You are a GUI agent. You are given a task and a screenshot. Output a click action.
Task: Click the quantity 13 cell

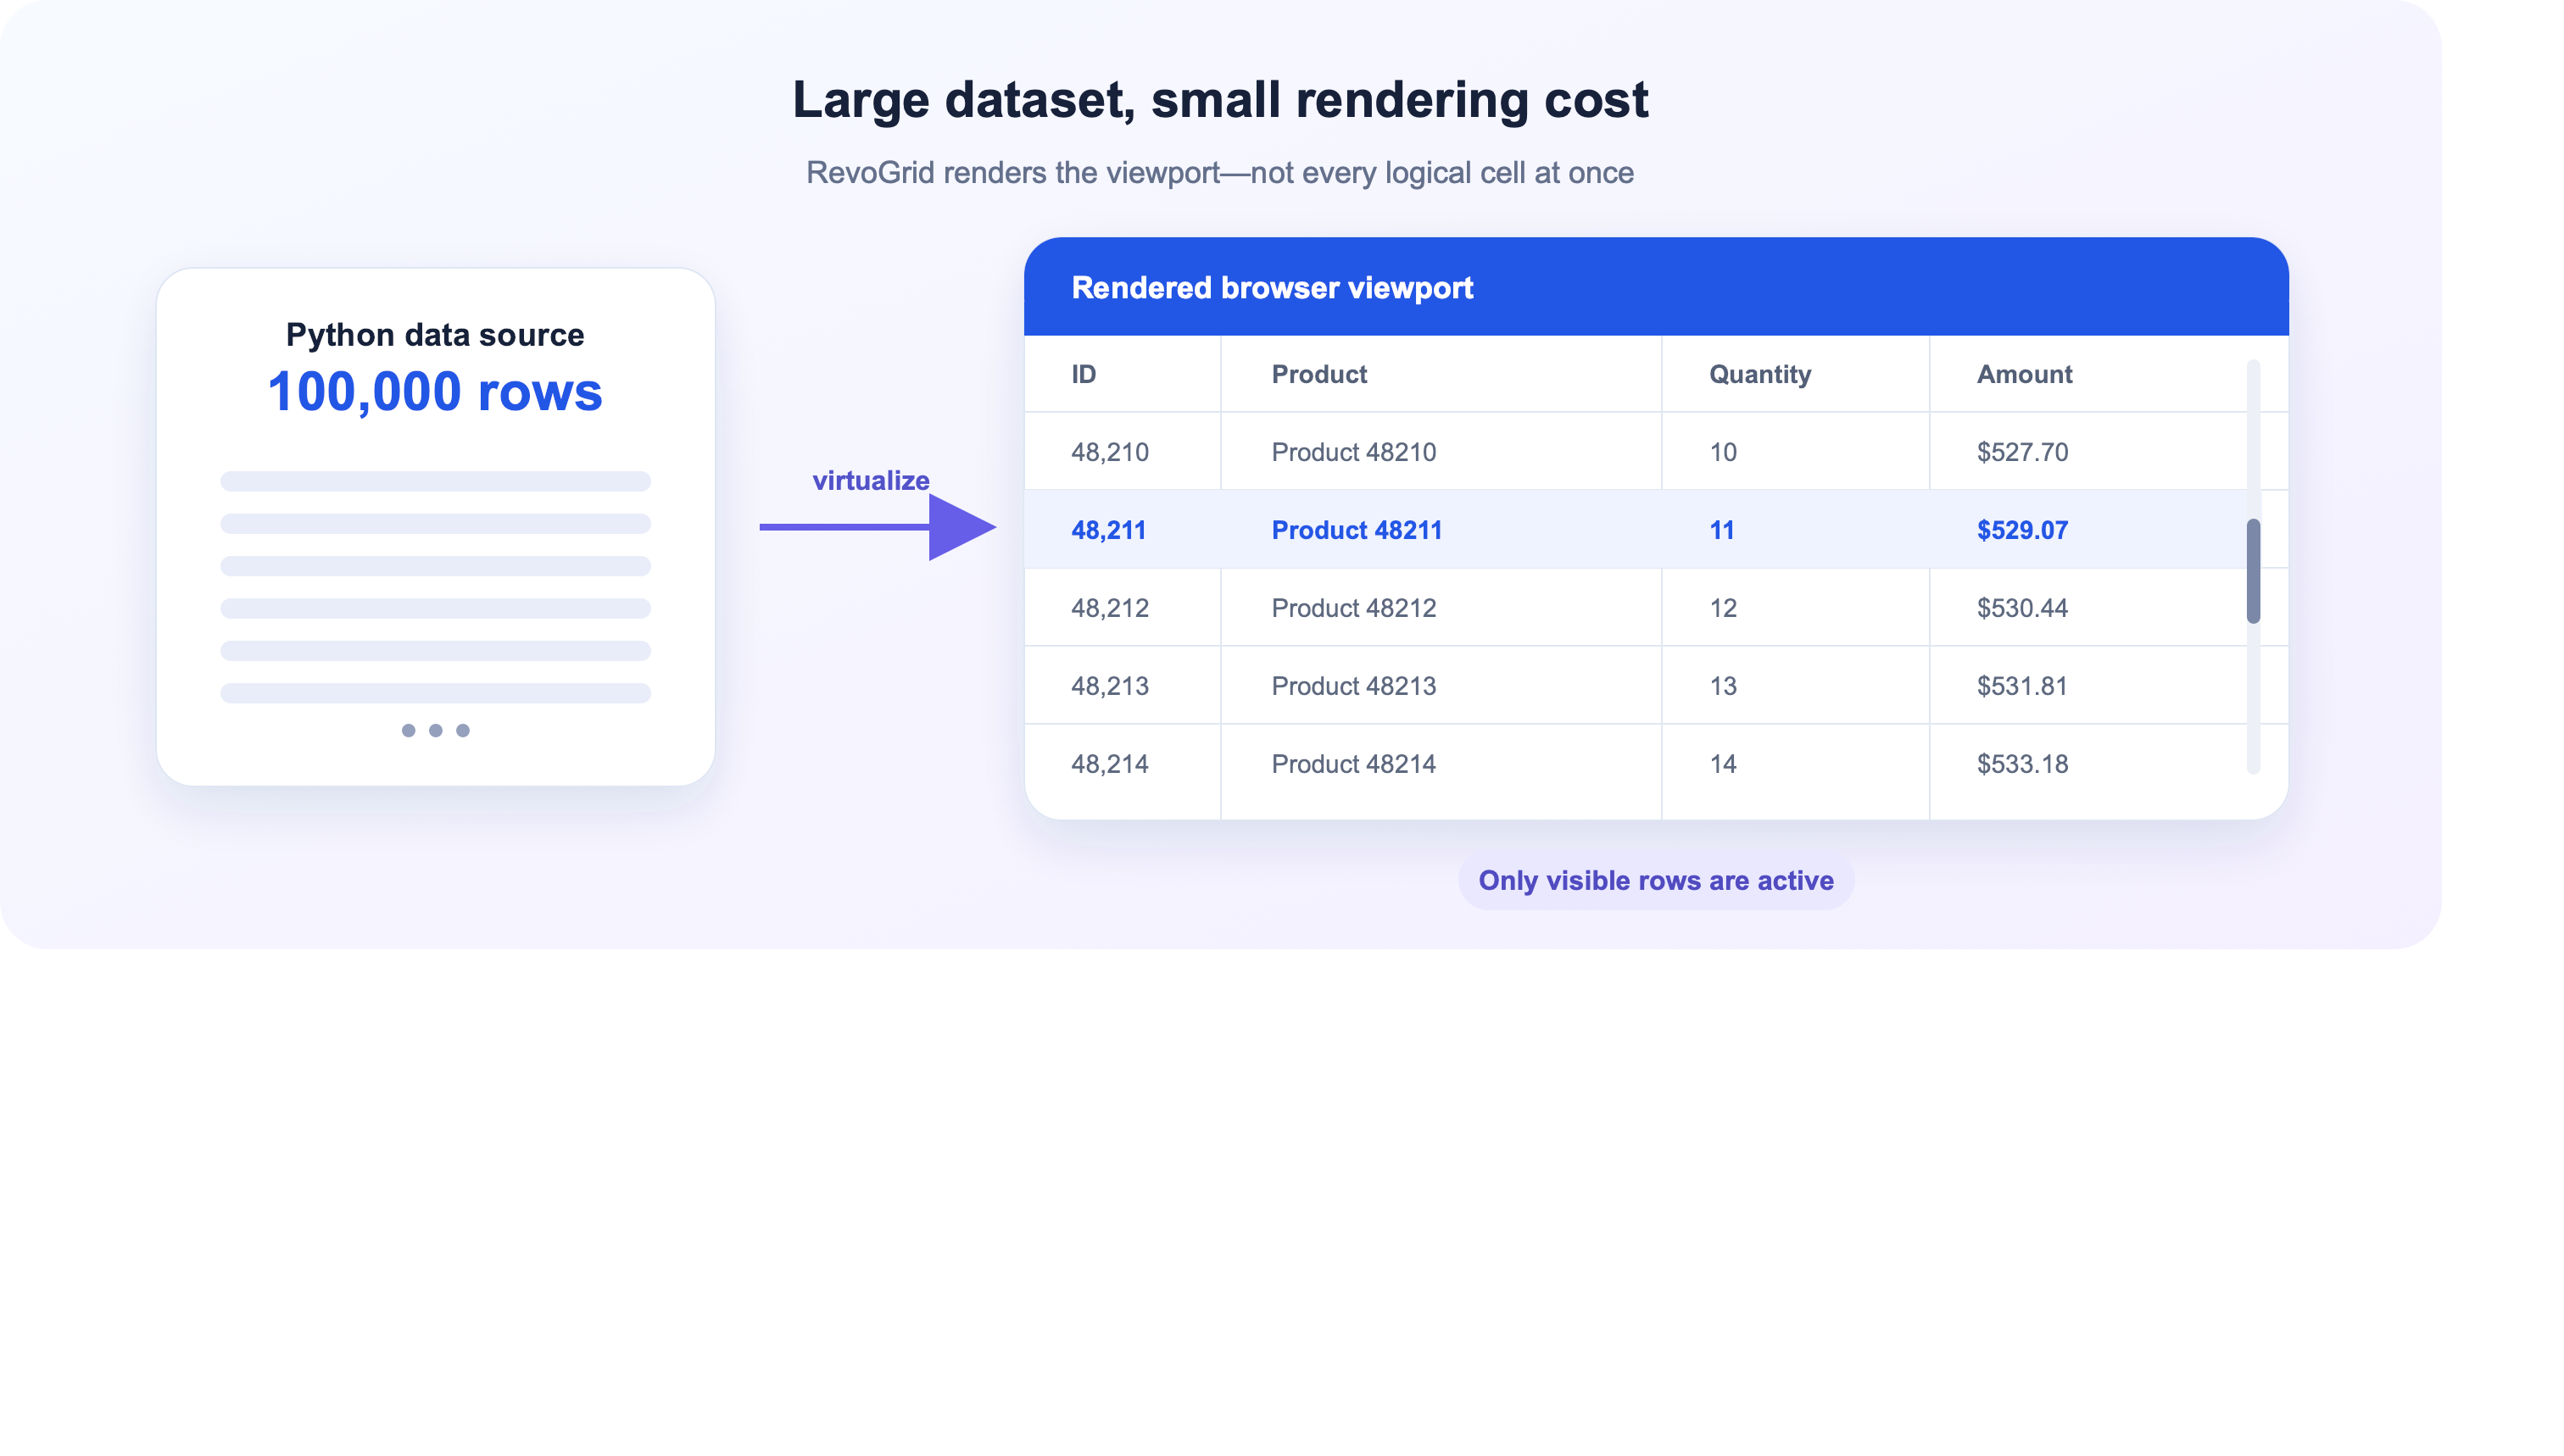pos(1795,686)
